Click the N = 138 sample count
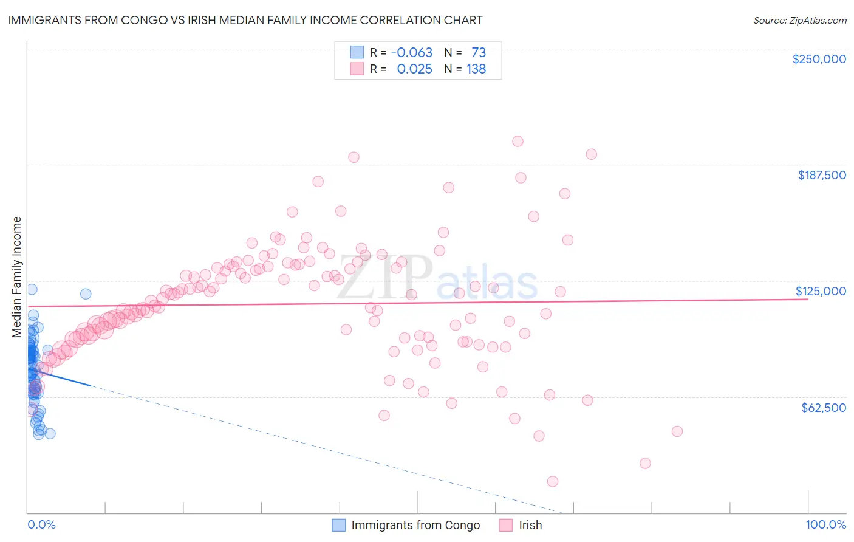The image size is (854, 542). click(x=465, y=69)
